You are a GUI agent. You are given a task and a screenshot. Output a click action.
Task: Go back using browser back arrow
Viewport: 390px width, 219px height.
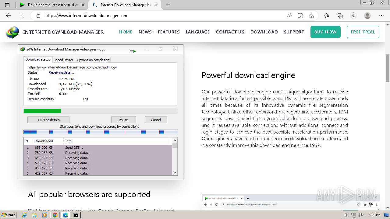click(9, 16)
